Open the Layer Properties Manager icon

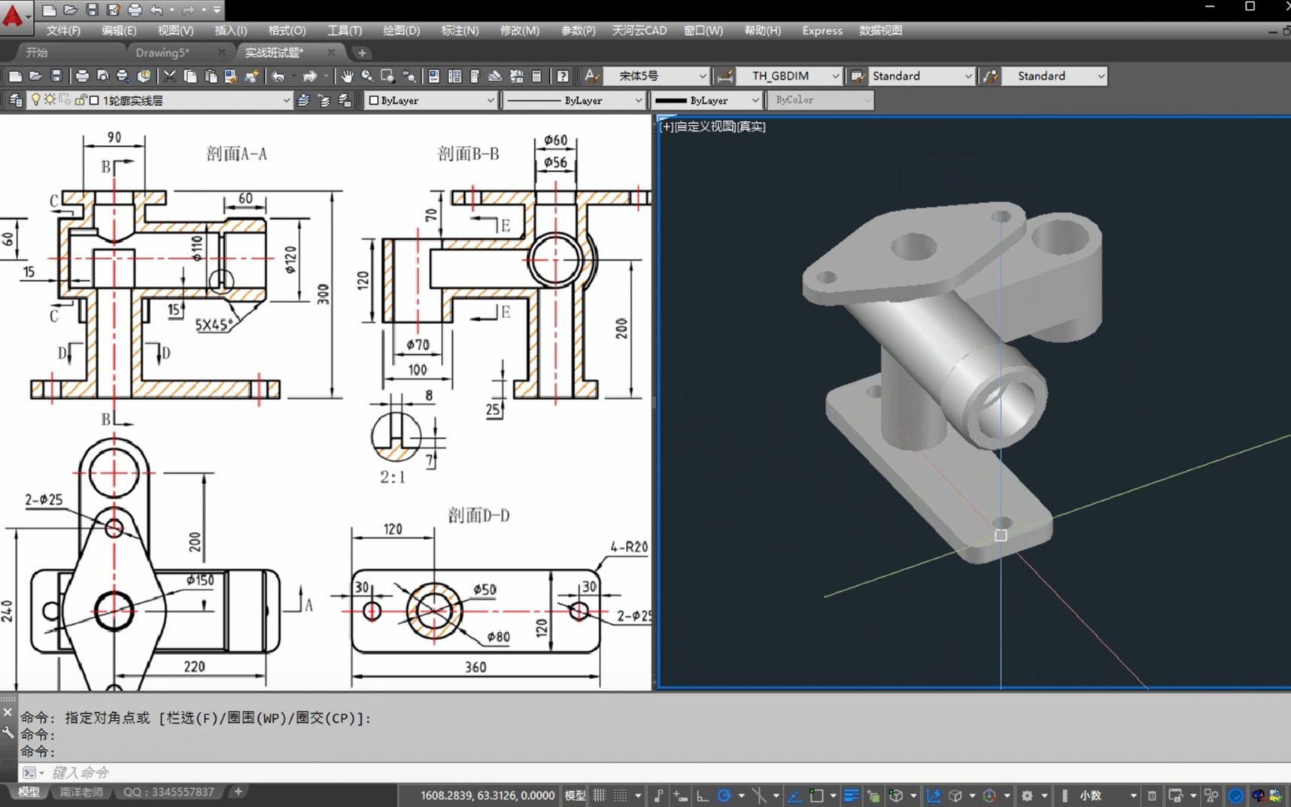(15, 100)
